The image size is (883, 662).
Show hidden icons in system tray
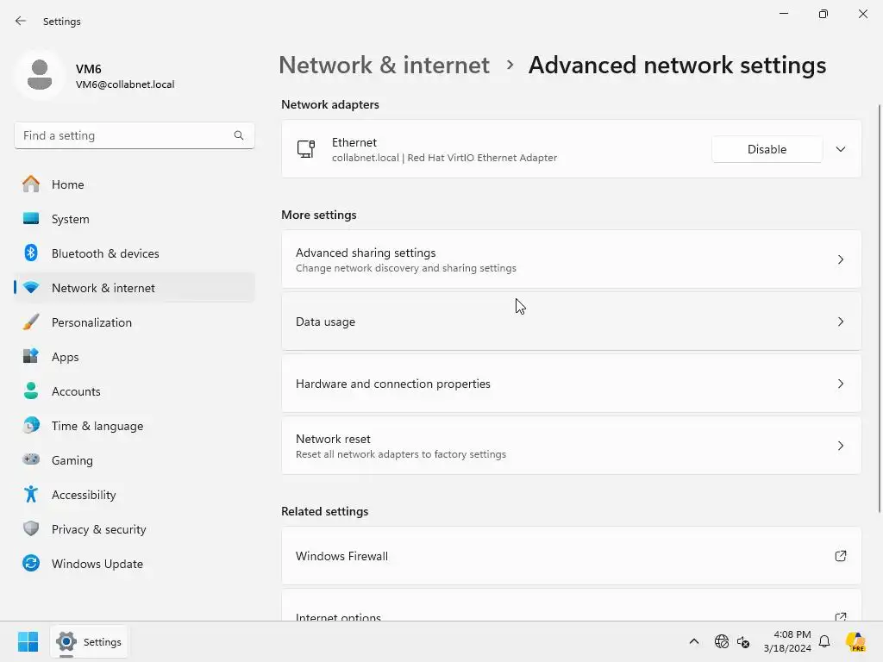694,642
